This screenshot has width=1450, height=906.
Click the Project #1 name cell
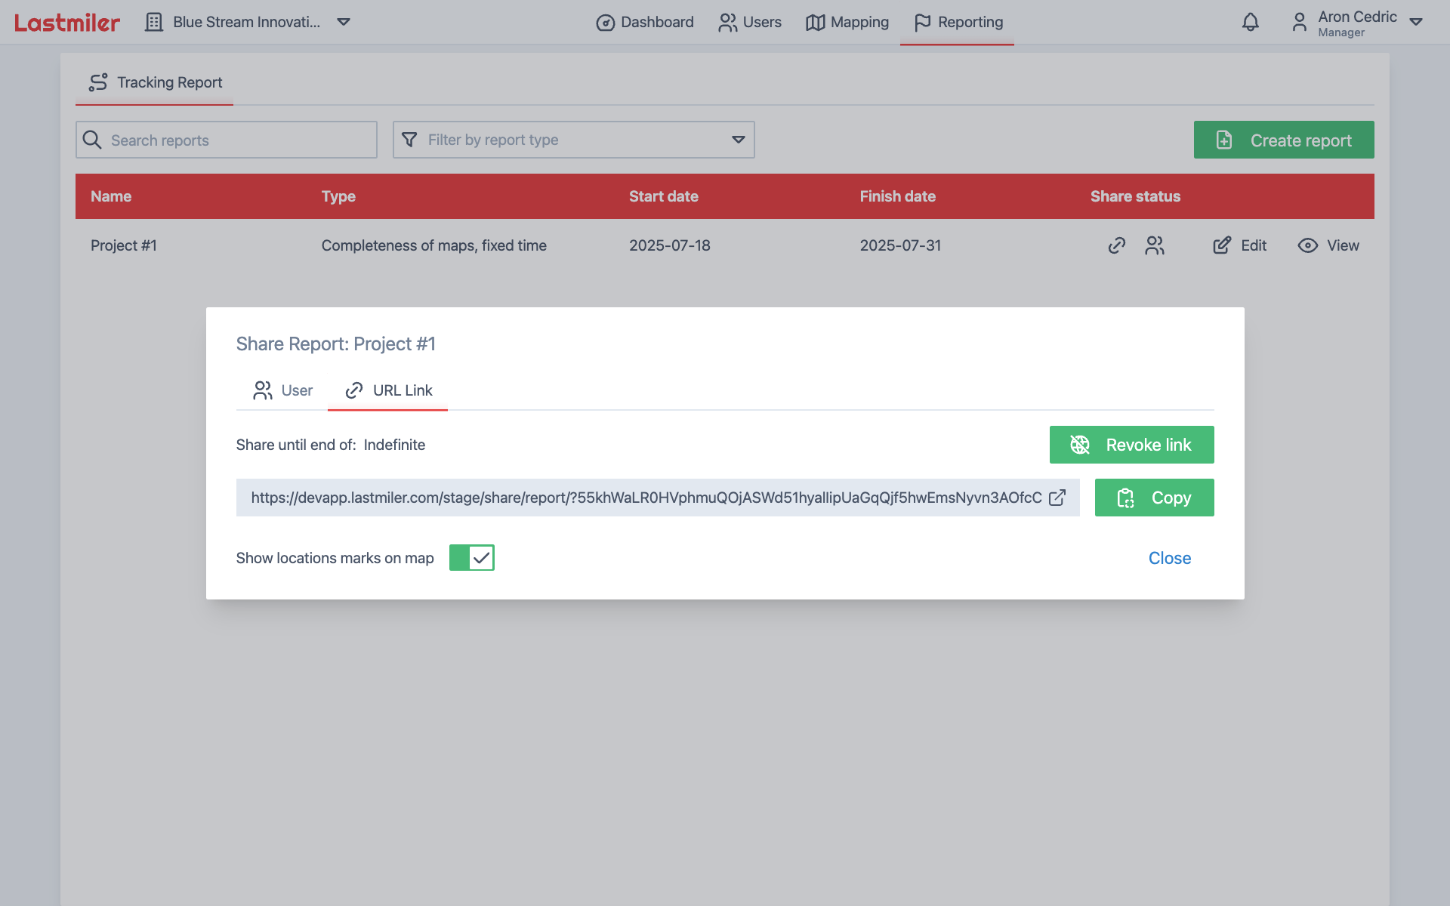pyautogui.click(x=124, y=245)
